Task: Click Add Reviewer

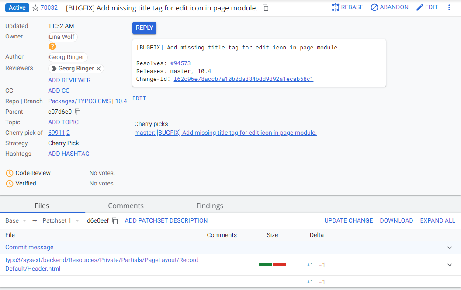Action: (69, 80)
